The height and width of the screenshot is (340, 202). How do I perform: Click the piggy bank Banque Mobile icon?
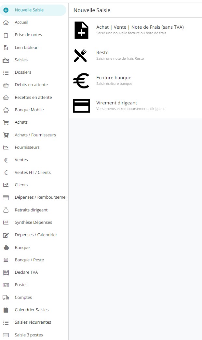[x=6, y=110]
